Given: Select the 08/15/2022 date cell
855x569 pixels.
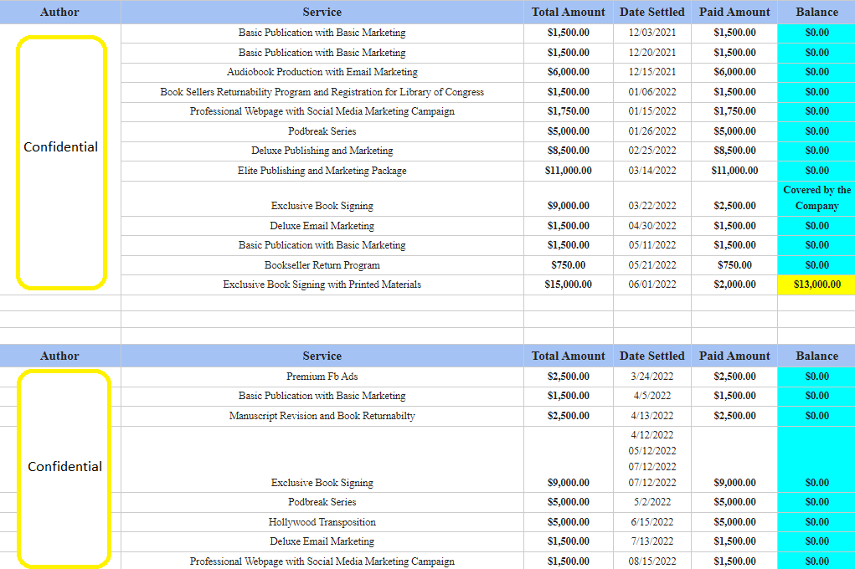Looking at the screenshot, I should pos(652,561).
